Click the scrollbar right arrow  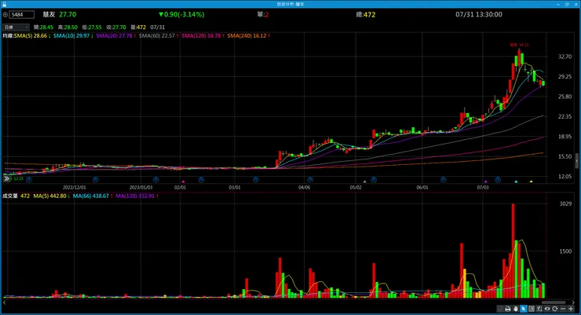[573, 302]
